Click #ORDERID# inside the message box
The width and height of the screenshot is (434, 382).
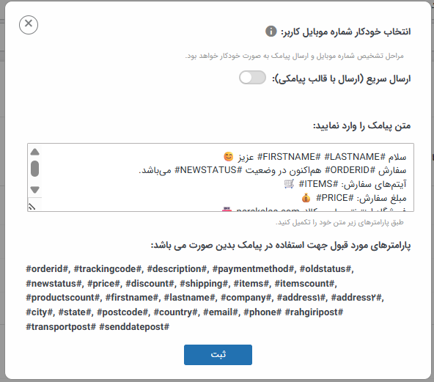[x=350, y=170]
